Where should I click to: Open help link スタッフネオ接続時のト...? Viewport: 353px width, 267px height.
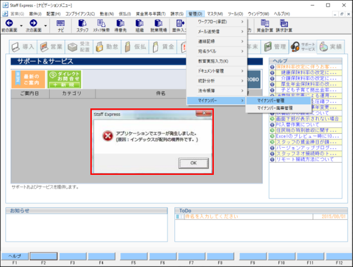click(x=306, y=154)
